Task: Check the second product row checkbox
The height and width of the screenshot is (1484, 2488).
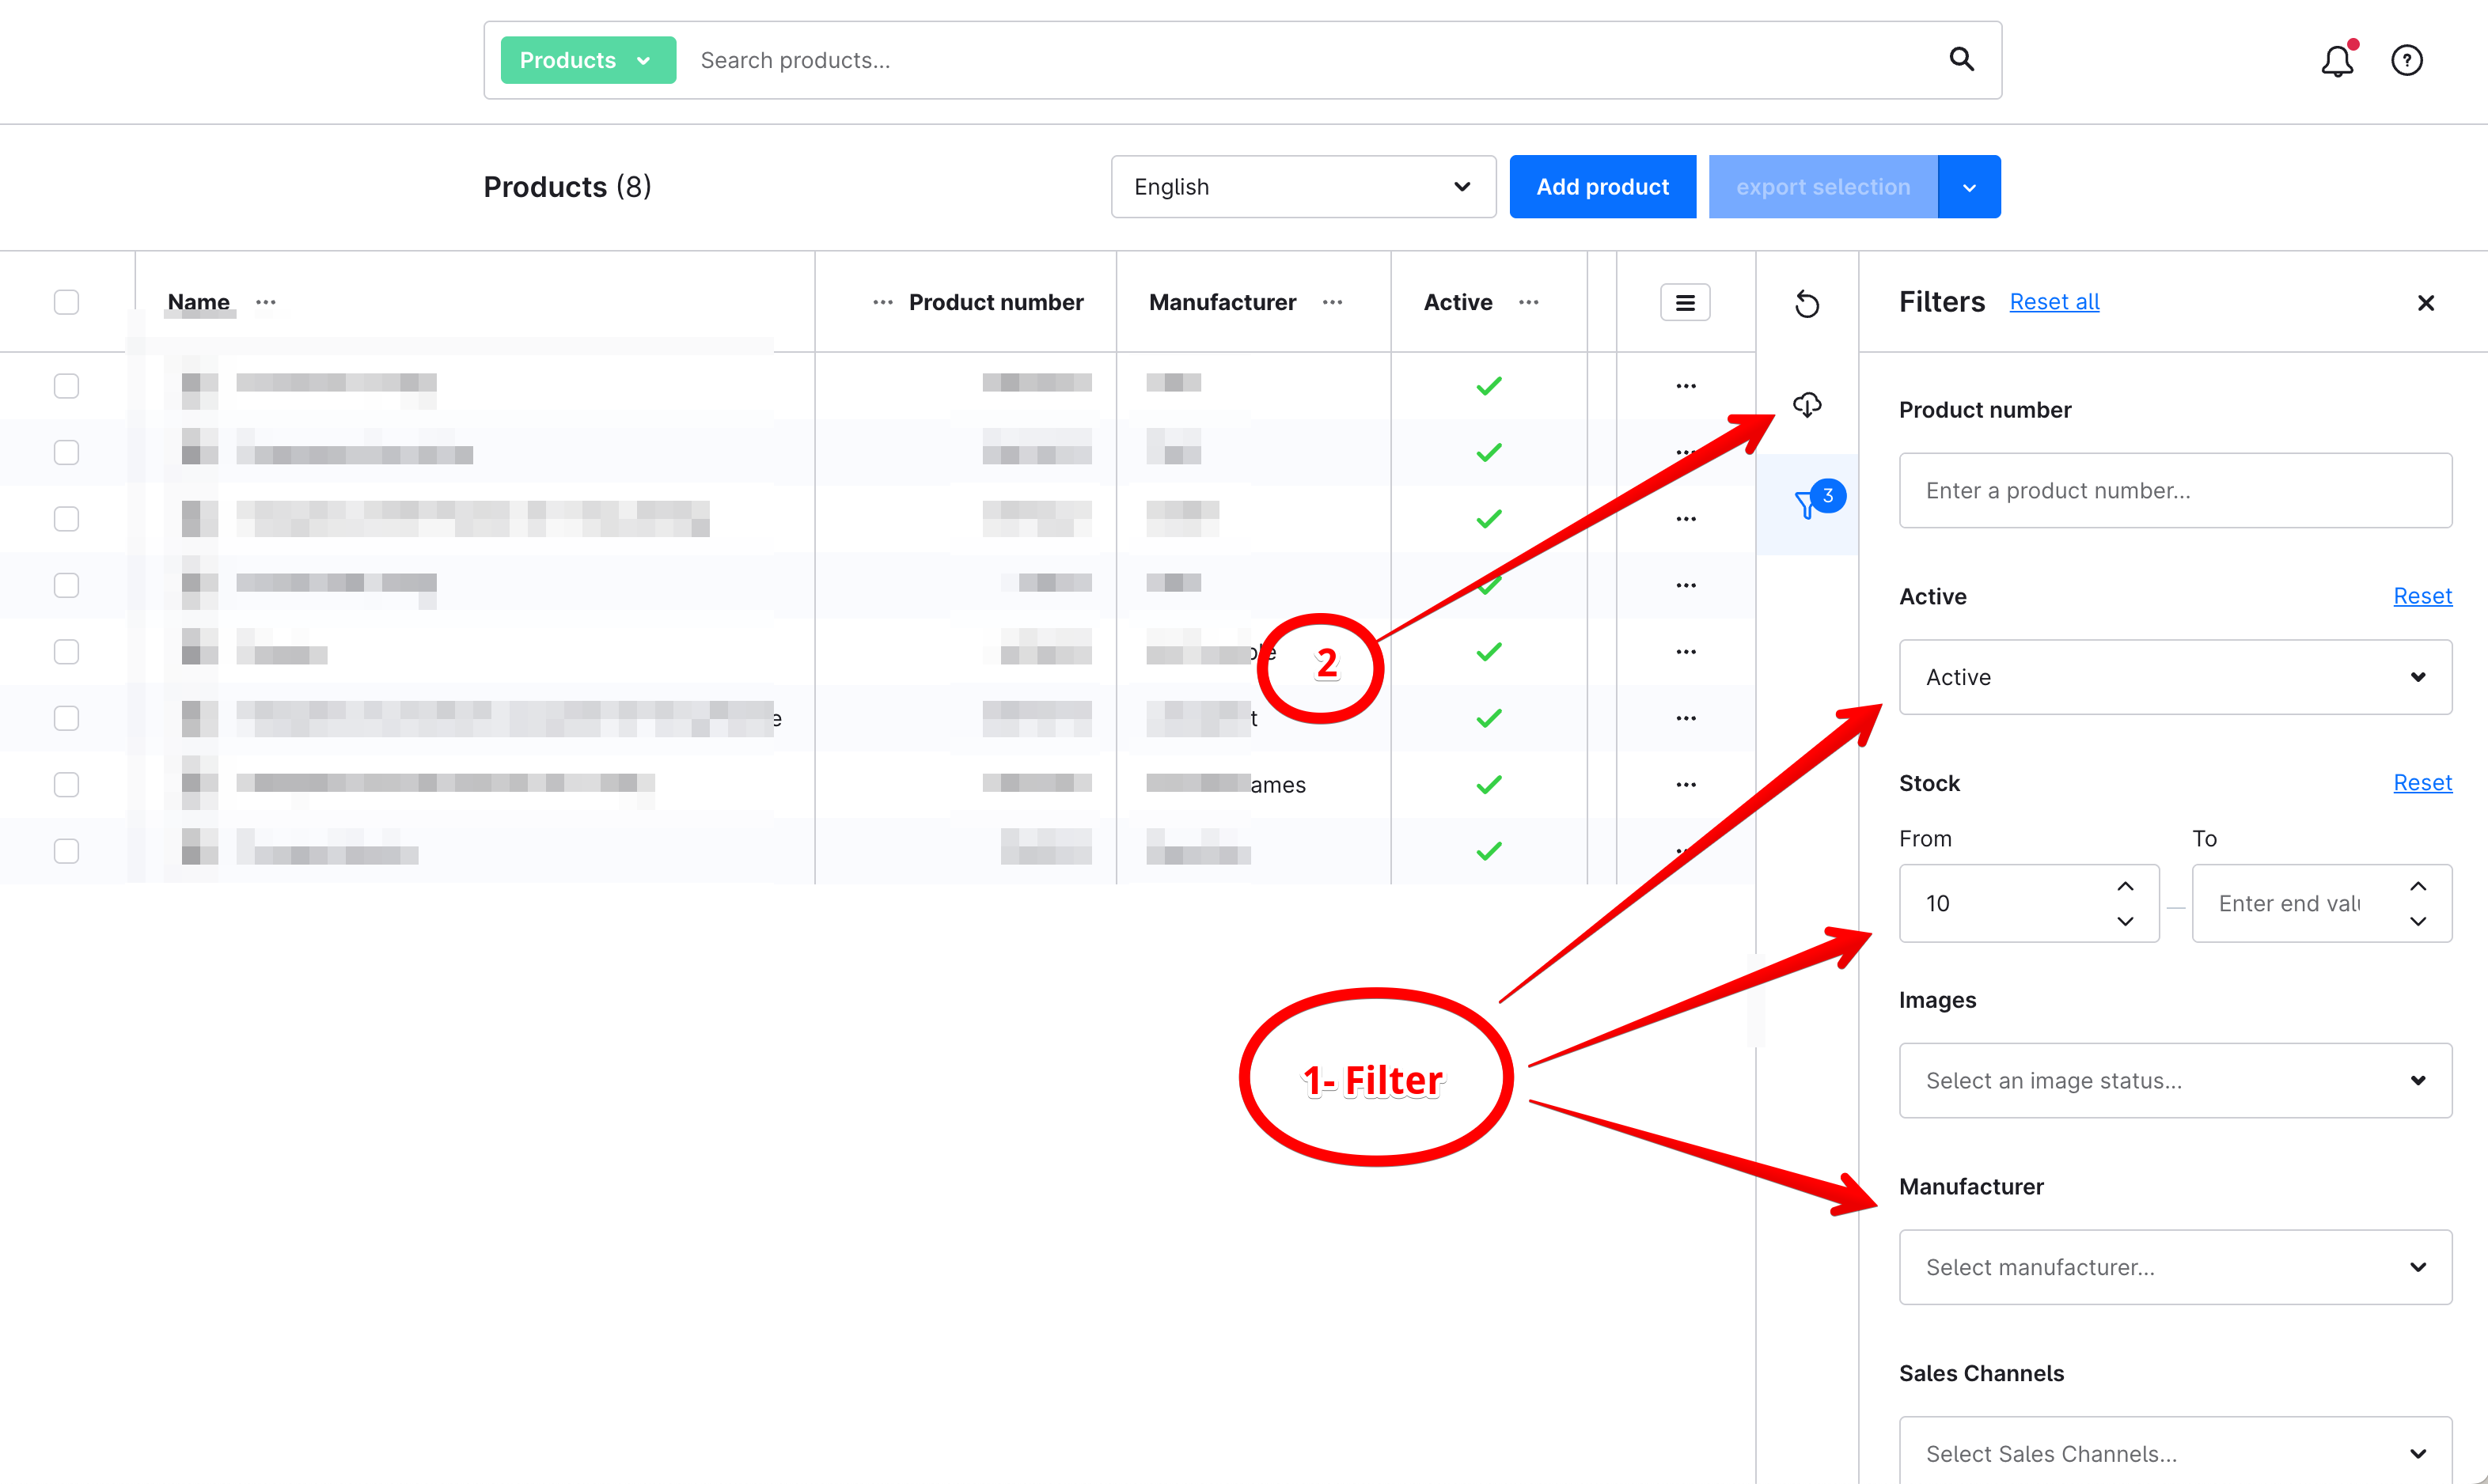Action: pos(66,452)
